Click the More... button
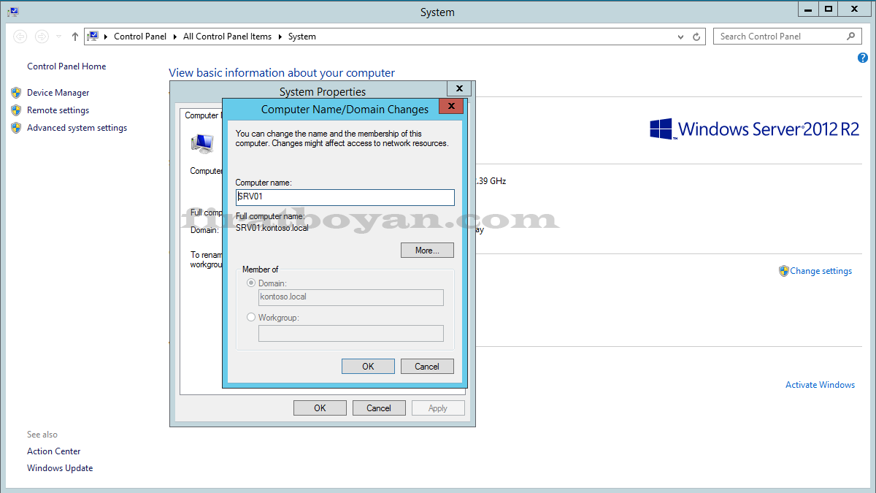 (x=427, y=251)
